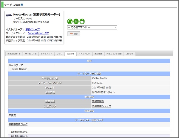Click the データセンター設置ラック section header

(89, 120)
